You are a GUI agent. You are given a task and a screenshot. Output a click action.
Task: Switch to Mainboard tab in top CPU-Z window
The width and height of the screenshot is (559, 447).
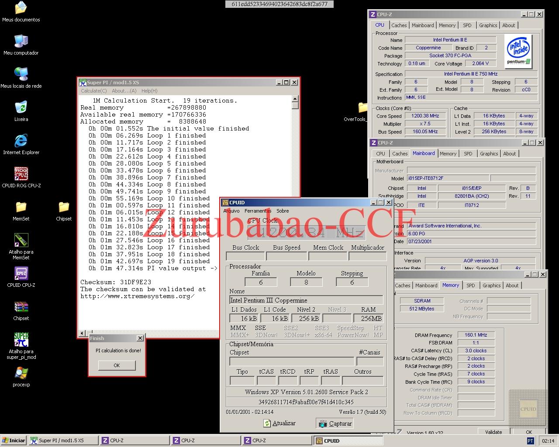pos(423,25)
